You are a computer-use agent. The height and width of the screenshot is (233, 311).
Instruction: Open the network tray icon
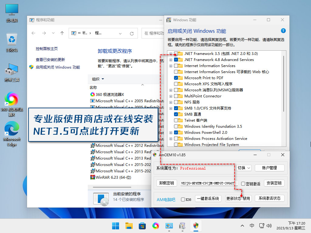tap(262, 226)
